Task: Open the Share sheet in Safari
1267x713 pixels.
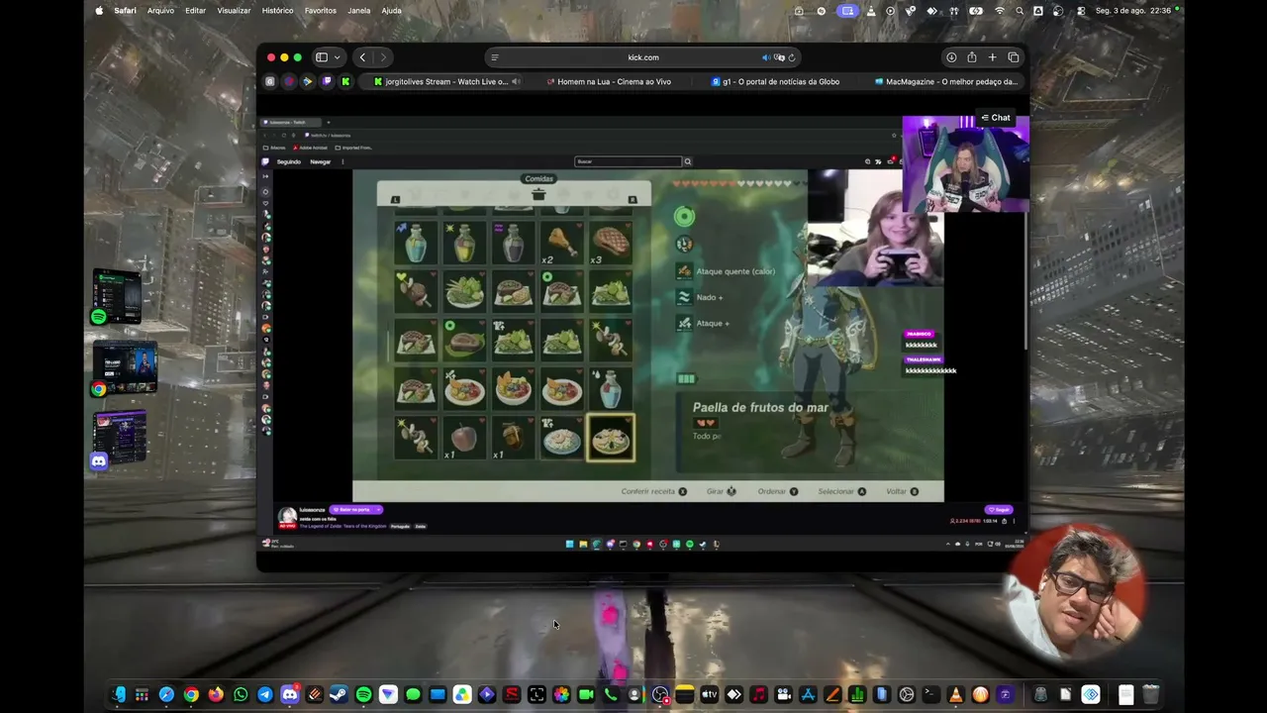Action: [x=972, y=57]
